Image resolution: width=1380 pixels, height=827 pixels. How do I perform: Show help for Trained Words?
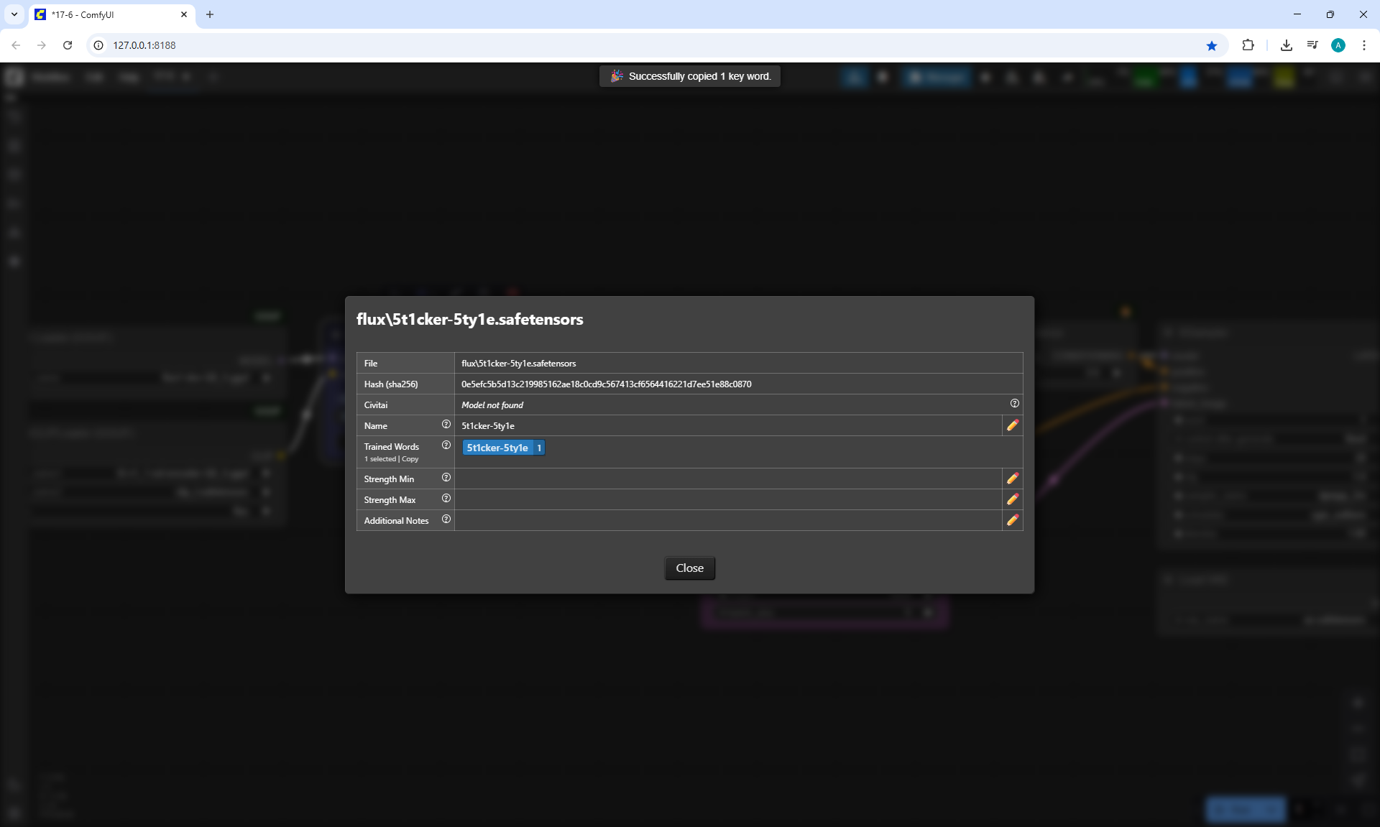pos(446,445)
